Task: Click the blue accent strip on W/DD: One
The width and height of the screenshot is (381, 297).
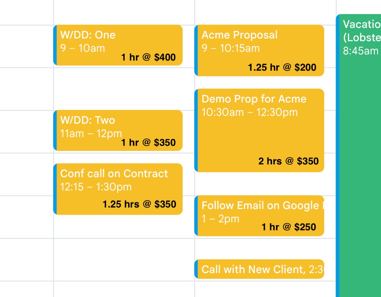Action: pyautogui.click(x=56, y=45)
